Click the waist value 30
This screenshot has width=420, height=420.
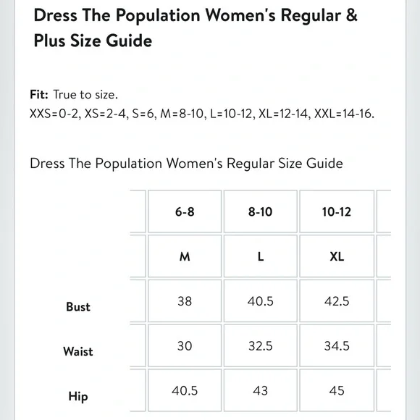point(185,346)
